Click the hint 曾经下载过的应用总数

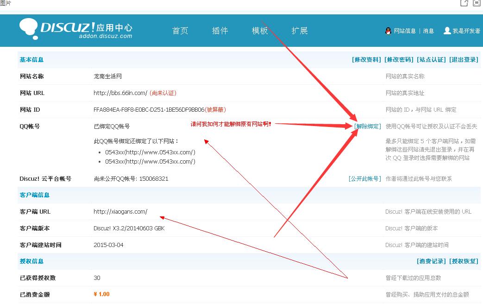414,278
